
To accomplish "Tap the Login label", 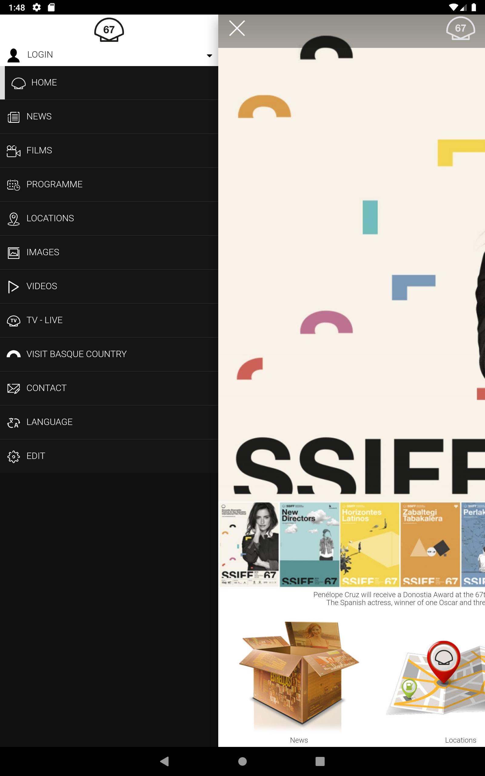I will click(40, 55).
